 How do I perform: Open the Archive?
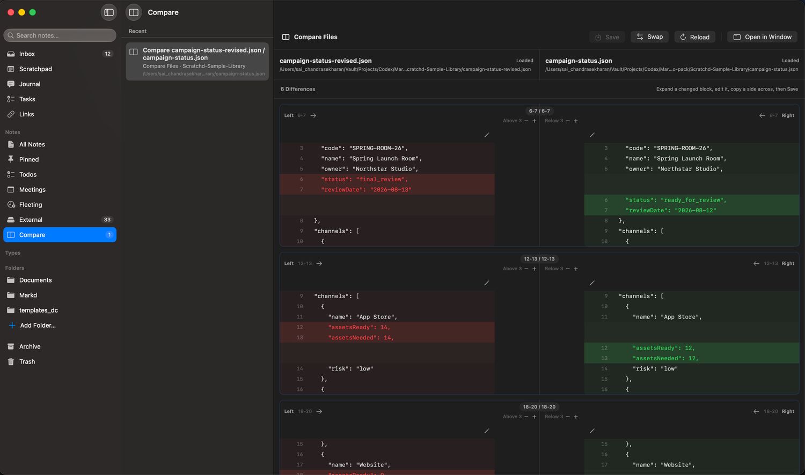[60, 347]
